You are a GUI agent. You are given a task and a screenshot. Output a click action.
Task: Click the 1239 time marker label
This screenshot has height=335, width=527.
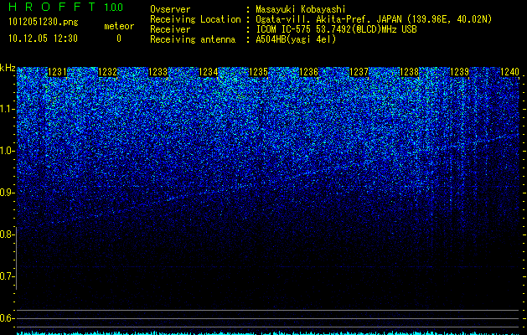[459, 72]
